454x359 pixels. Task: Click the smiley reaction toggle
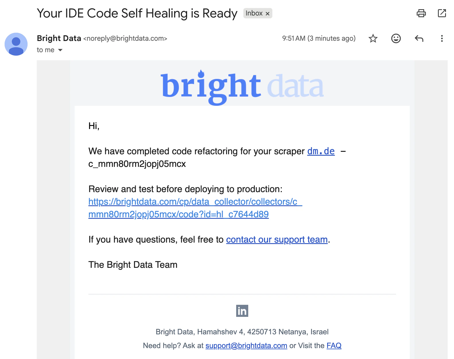pos(396,38)
